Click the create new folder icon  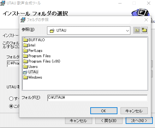pyautogui.click(x=144, y=30)
